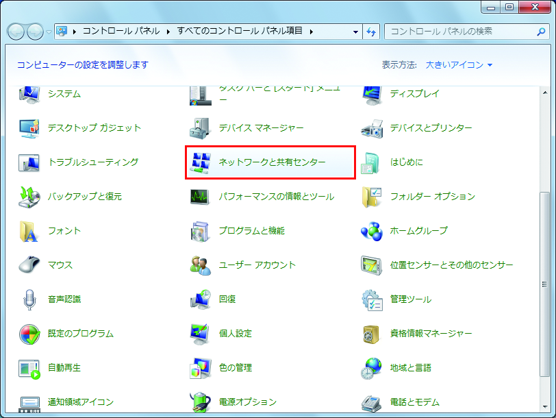556x418 pixels.
Task: Open デバイス マネージャー icon
Action: click(x=201, y=128)
